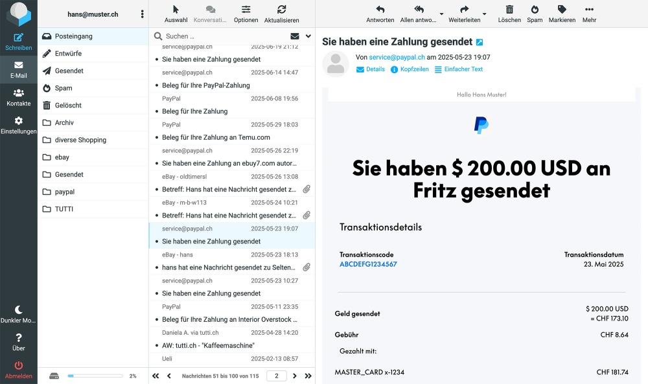This screenshot has width=648, height=384.
Task: Compose a new message via Schreiben
Action: click(x=19, y=41)
